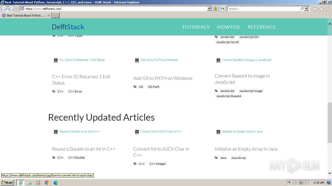Open File Explorer from the taskbar
Viewport: 332px width, 186px height.
click(29, 183)
